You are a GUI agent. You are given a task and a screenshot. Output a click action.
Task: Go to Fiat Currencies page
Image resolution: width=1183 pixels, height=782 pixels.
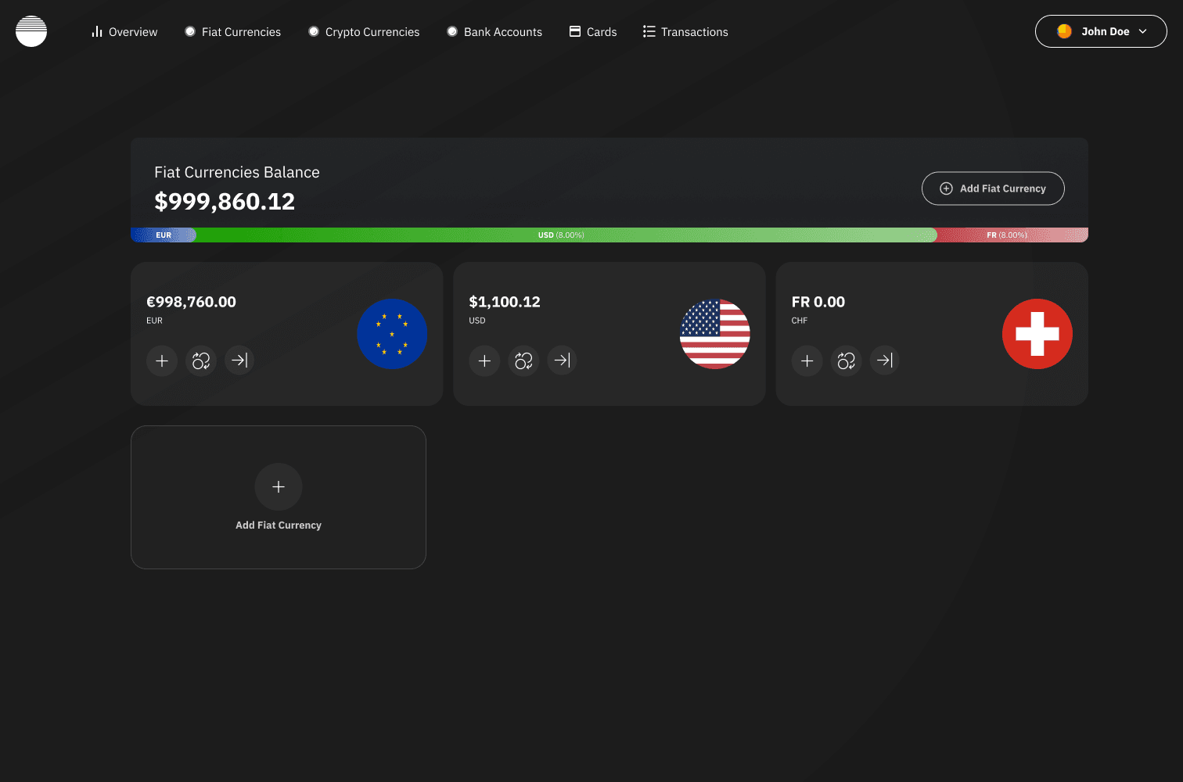pos(233,32)
